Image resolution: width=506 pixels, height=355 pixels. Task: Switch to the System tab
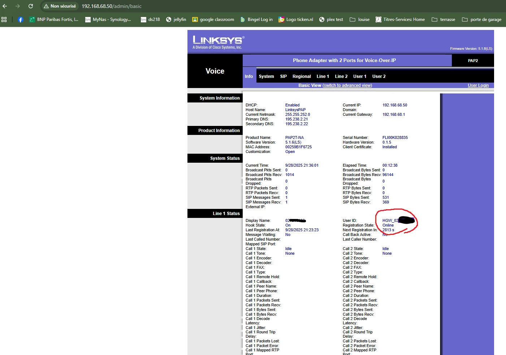pyautogui.click(x=266, y=76)
